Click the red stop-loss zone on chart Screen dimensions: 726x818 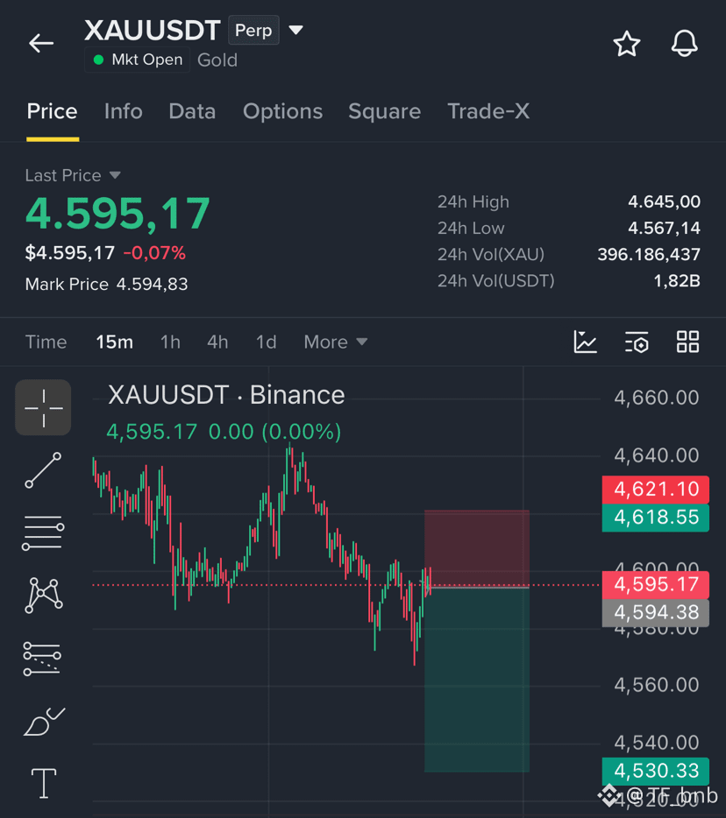pyautogui.click(x=477, y=548)
